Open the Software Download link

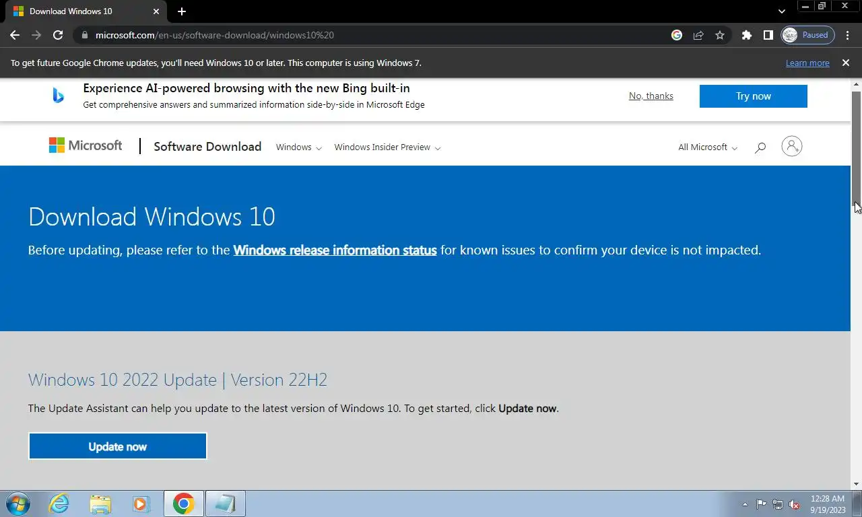pos(207,147)
